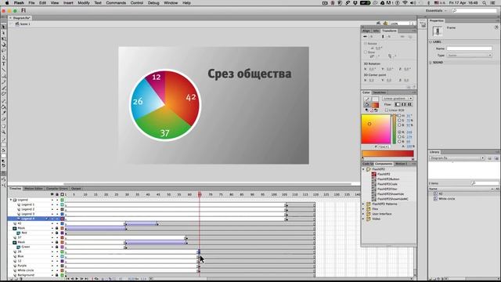501x282 pixels.
Task: Click the Extend flow icon in Color panel
Action: point(398,104)
